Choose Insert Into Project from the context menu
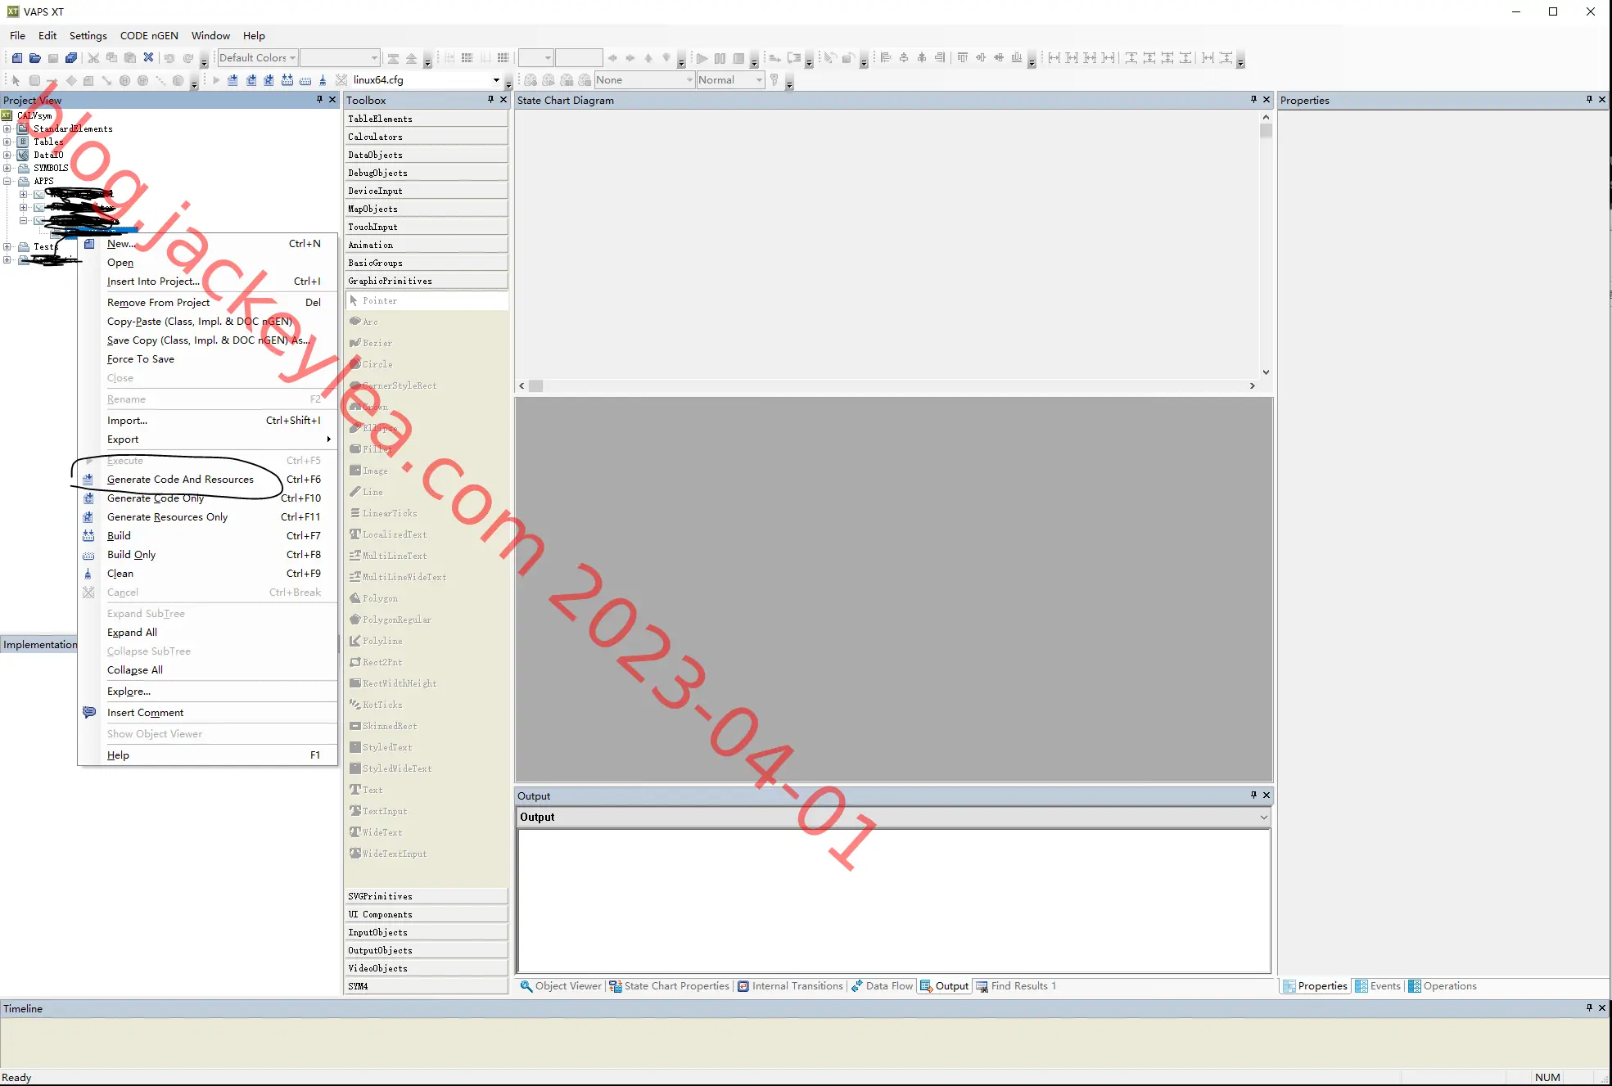This screenshot has height=1086, width=1612. [207, 282]
